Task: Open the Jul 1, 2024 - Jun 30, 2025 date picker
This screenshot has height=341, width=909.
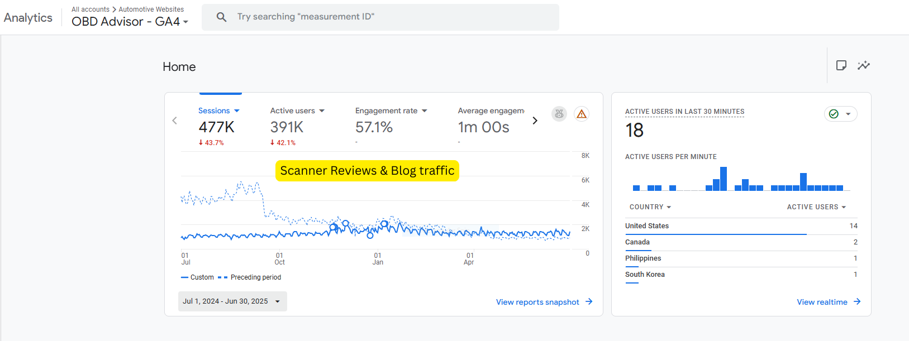Action: (x=232, y=301)
